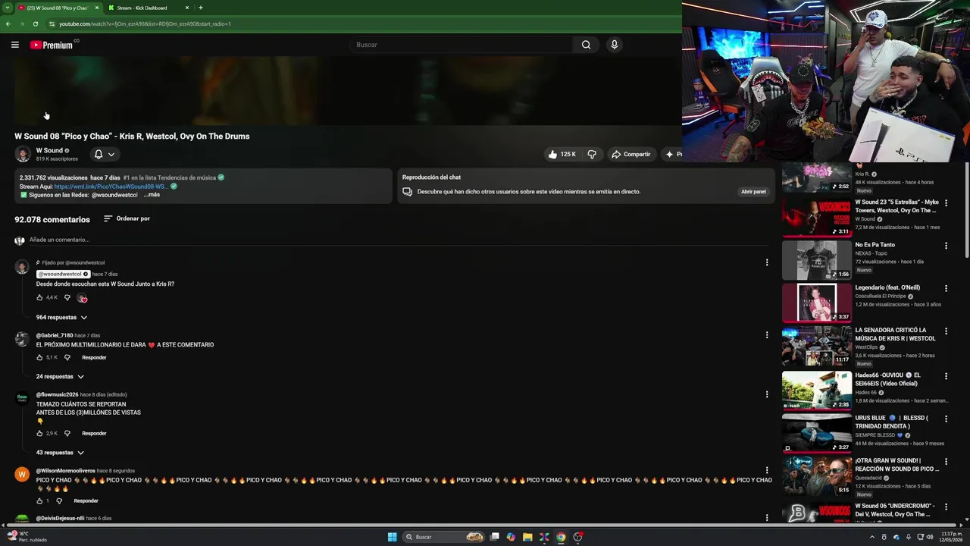The height and width of the screenshot is (546, 970).
Task: Open Windows Start menu
Action: click(393, 537)
